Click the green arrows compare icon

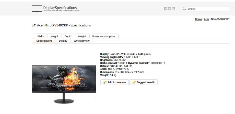coord(105,82)
